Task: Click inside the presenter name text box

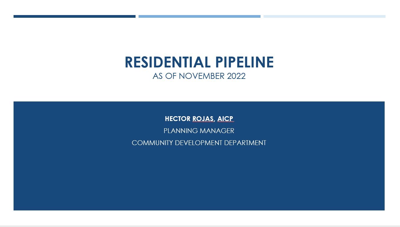Action: [x=200, y=119]
